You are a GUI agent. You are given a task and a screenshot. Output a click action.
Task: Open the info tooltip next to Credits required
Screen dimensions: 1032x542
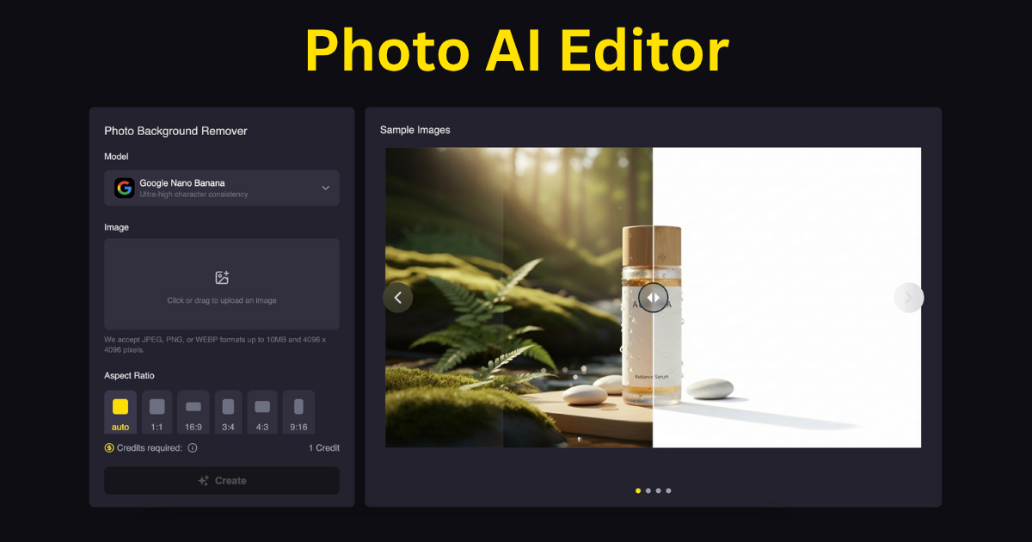[193, 447]
